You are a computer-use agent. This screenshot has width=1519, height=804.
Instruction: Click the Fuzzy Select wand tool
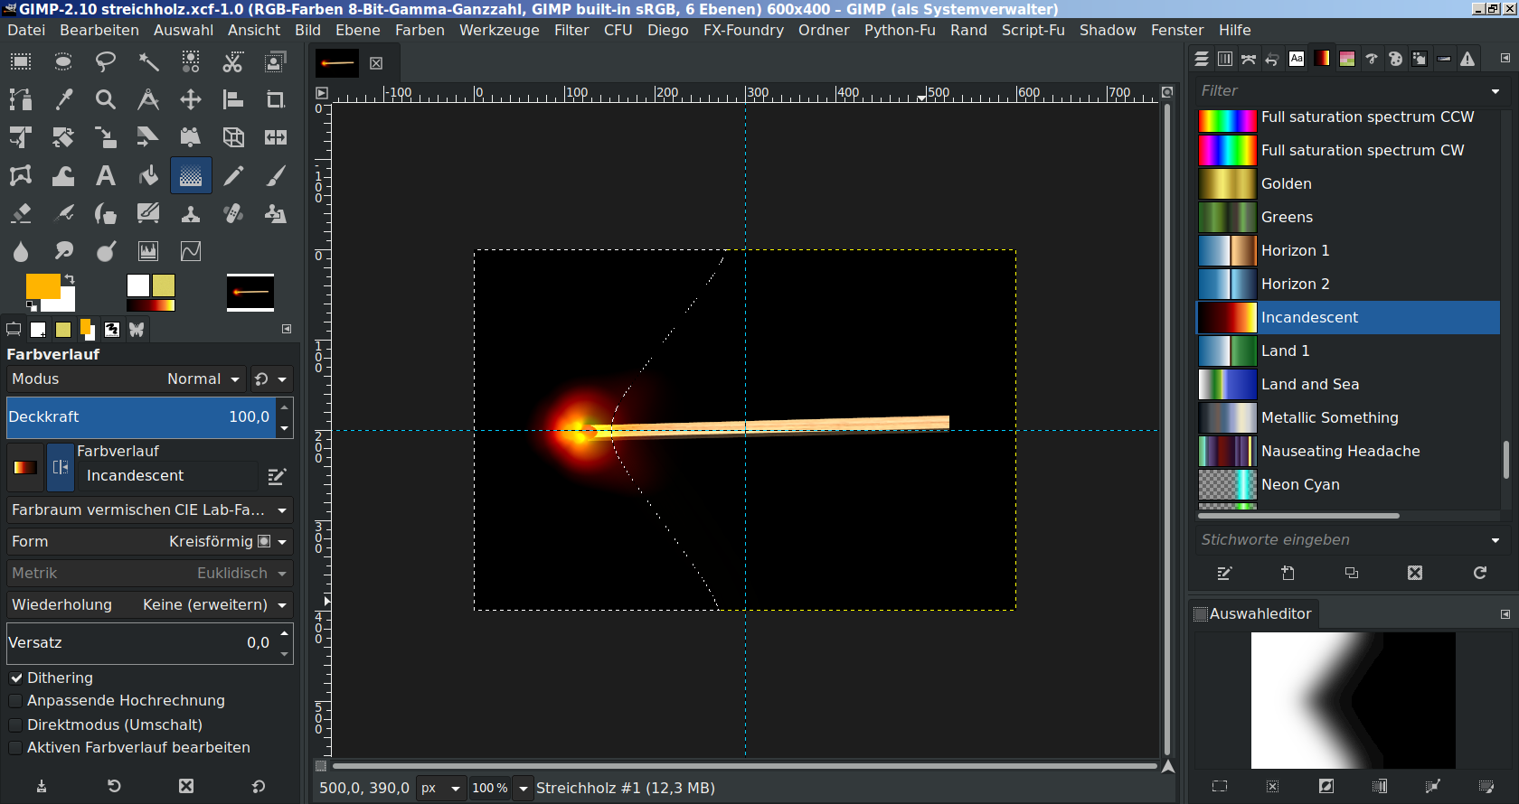tap(148, 61)
